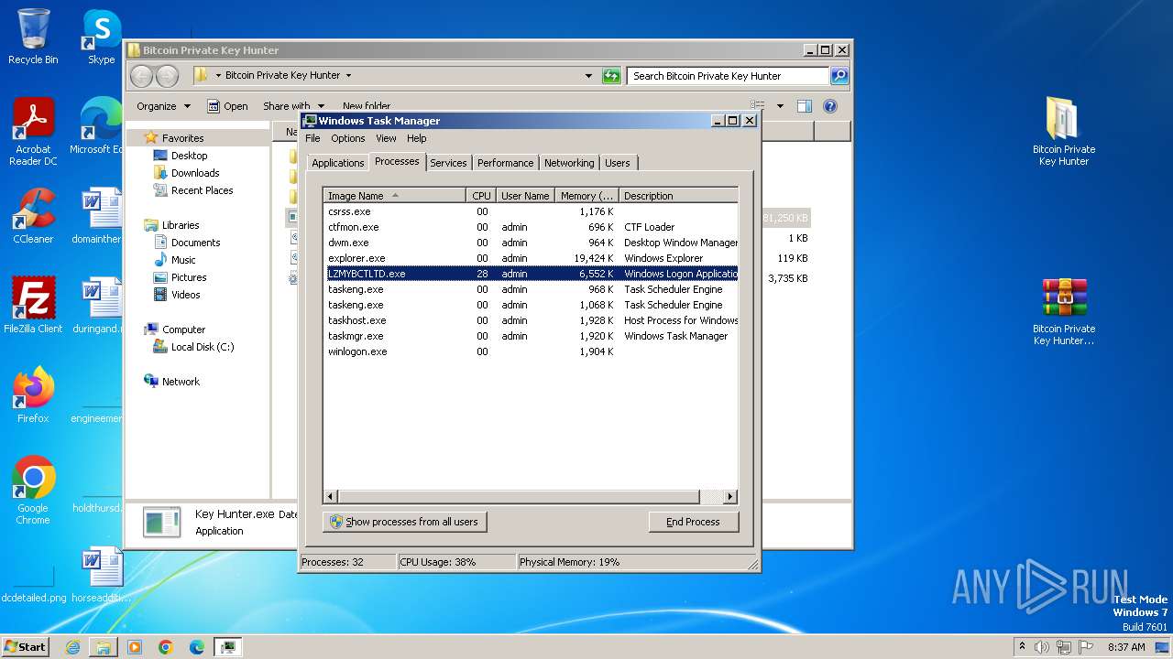Sort processes by CPU column header

click(x=481, y=196)
